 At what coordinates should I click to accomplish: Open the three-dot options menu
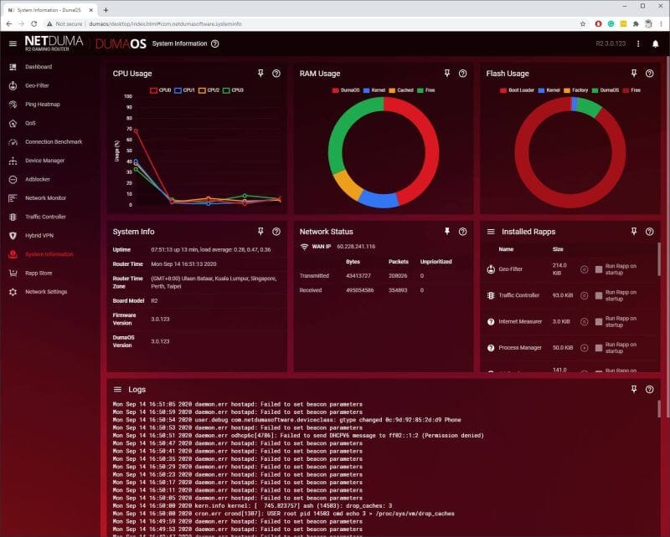[x=638, y=43]
